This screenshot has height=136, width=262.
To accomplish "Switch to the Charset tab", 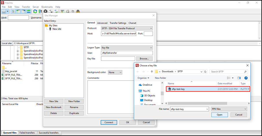I will [132, 23].
